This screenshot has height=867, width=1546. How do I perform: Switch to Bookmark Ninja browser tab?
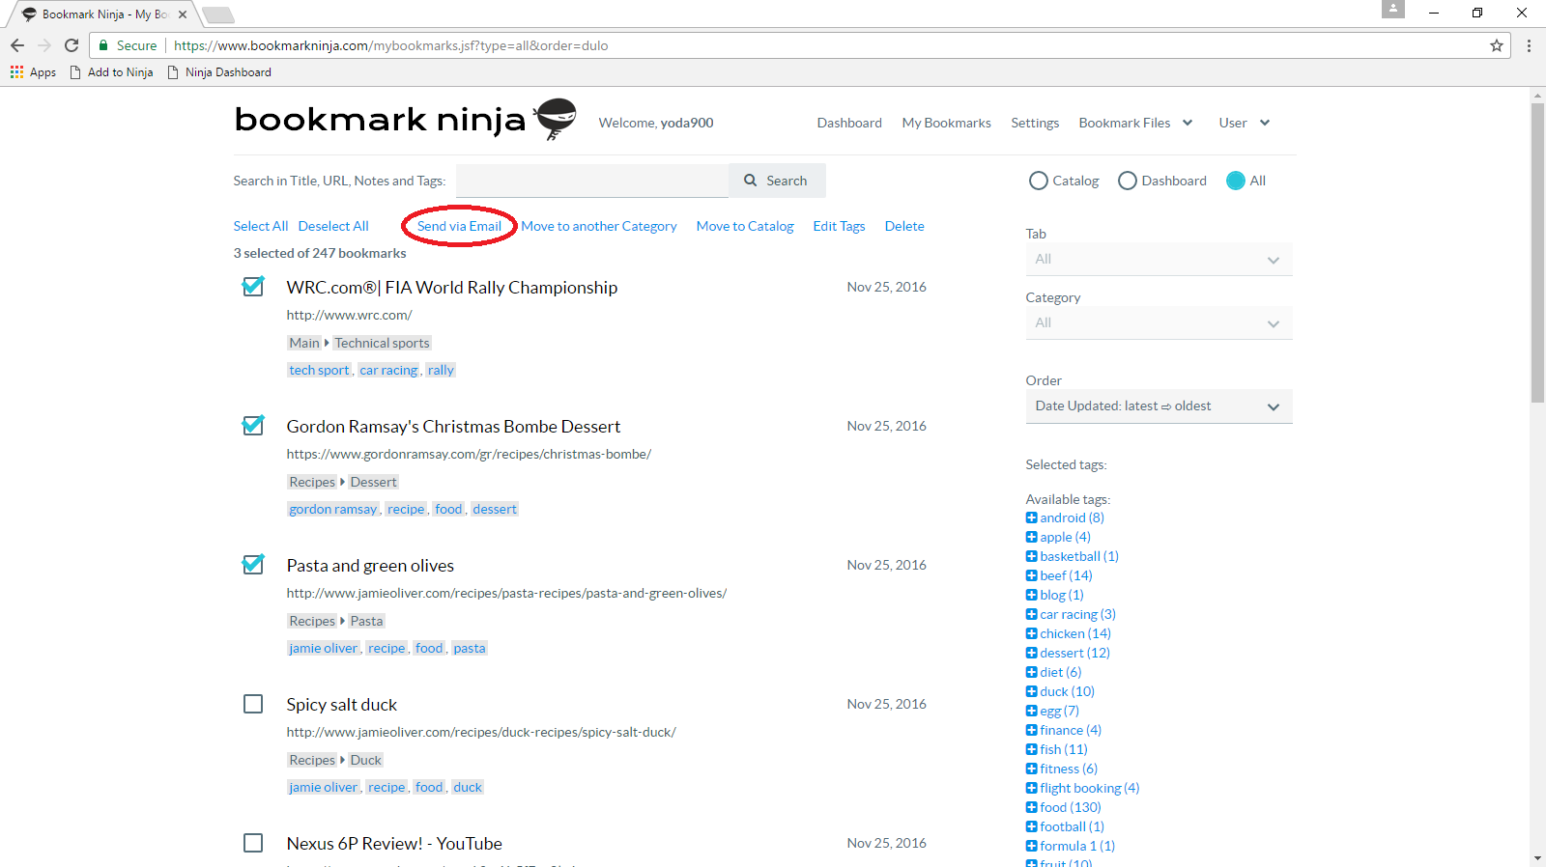[103, 14]
